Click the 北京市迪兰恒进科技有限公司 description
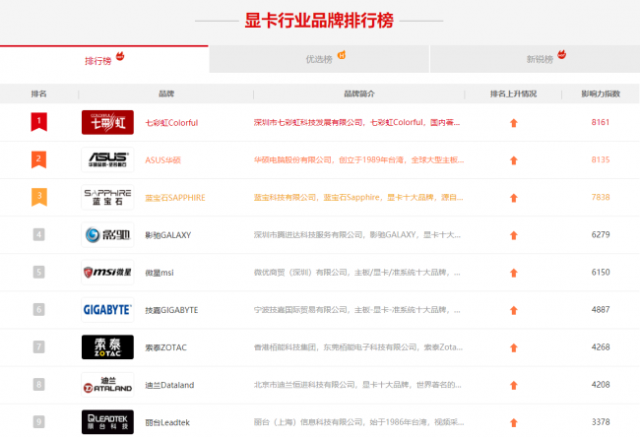Image resolution: width=640 pixels, height=437 pixels. 357,385
